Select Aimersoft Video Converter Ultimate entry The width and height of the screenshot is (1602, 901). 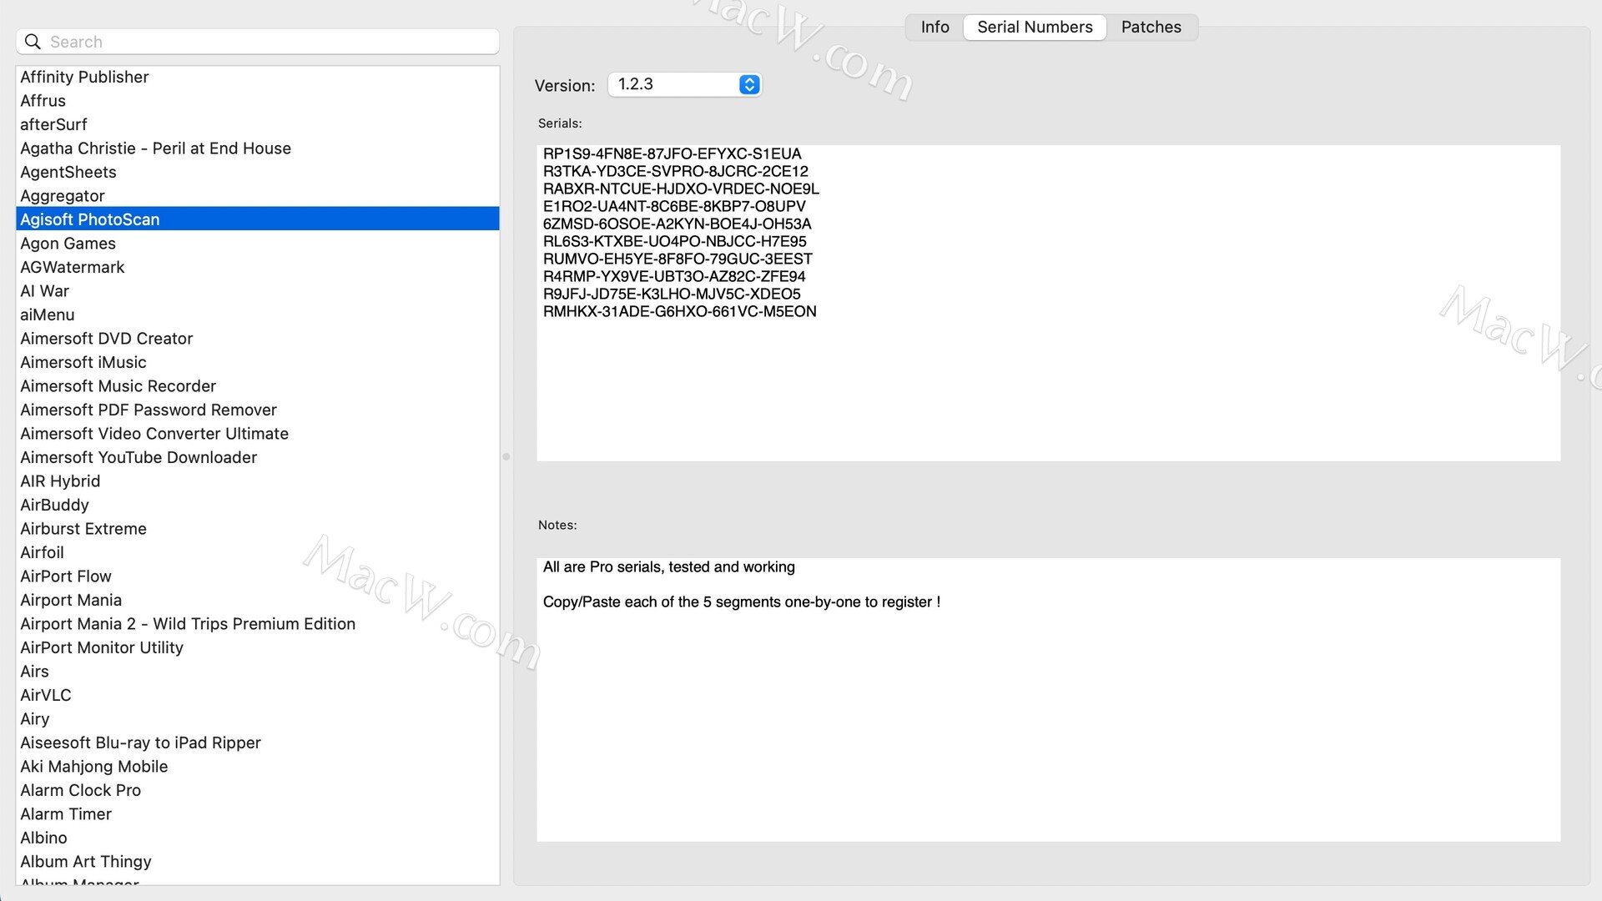[x=258, y=434]
